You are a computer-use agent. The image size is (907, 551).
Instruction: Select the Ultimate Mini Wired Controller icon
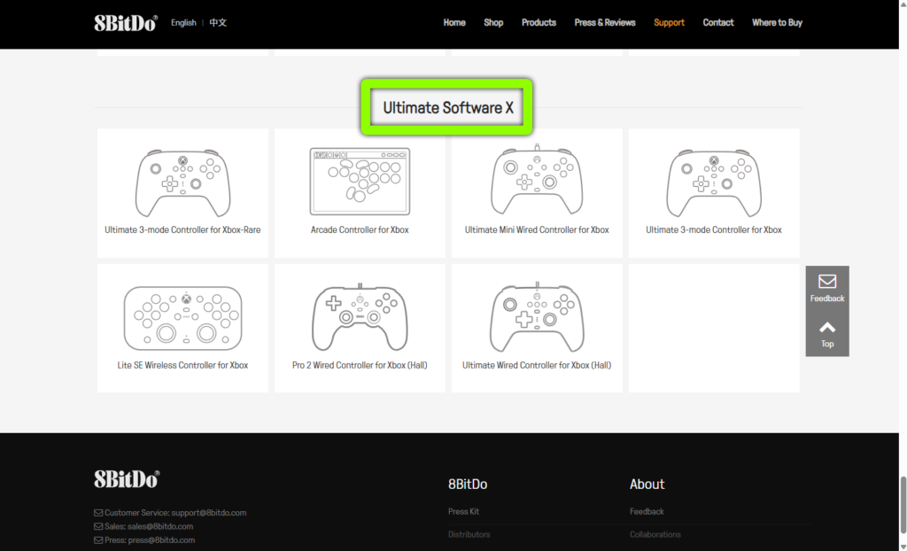tap(537, 182)
